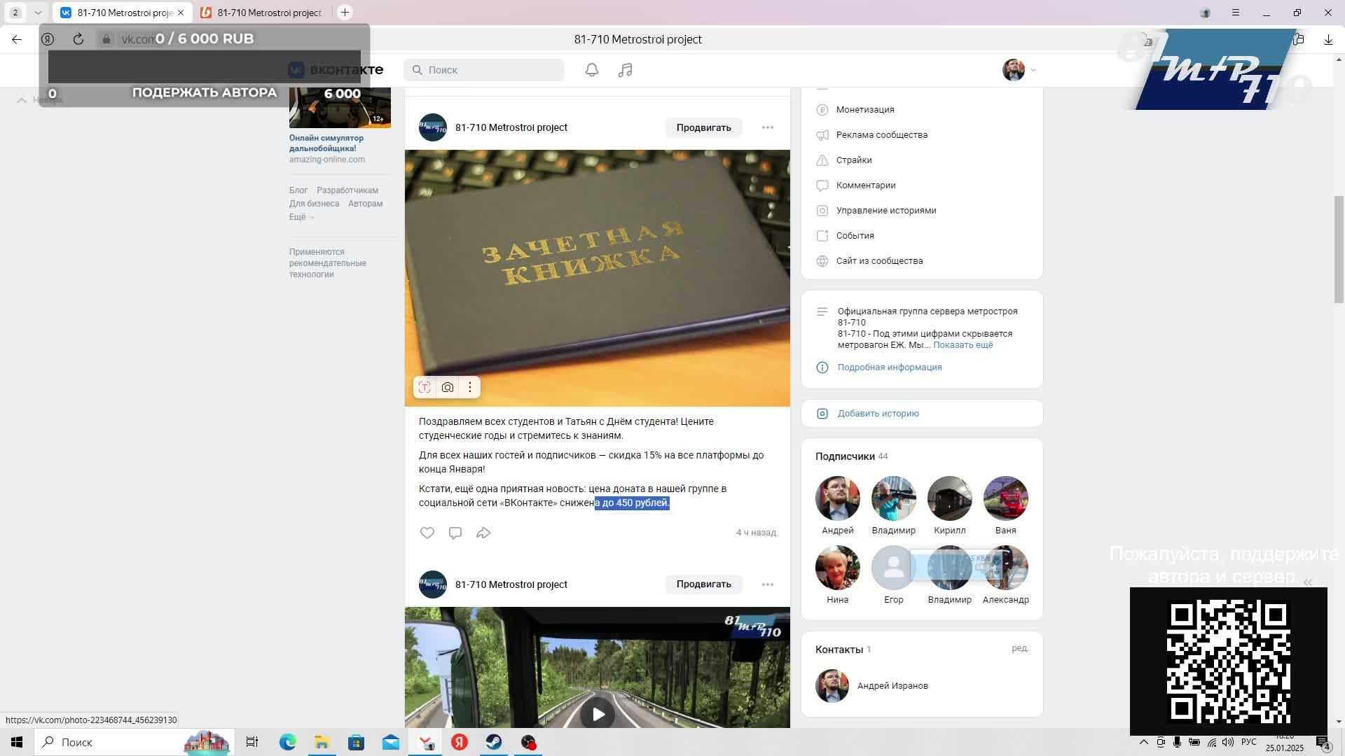Image resolution: width=1345 pixels, height=756 pixels.
Task: Open the more options menu of the first post
Action: (768, 127)
